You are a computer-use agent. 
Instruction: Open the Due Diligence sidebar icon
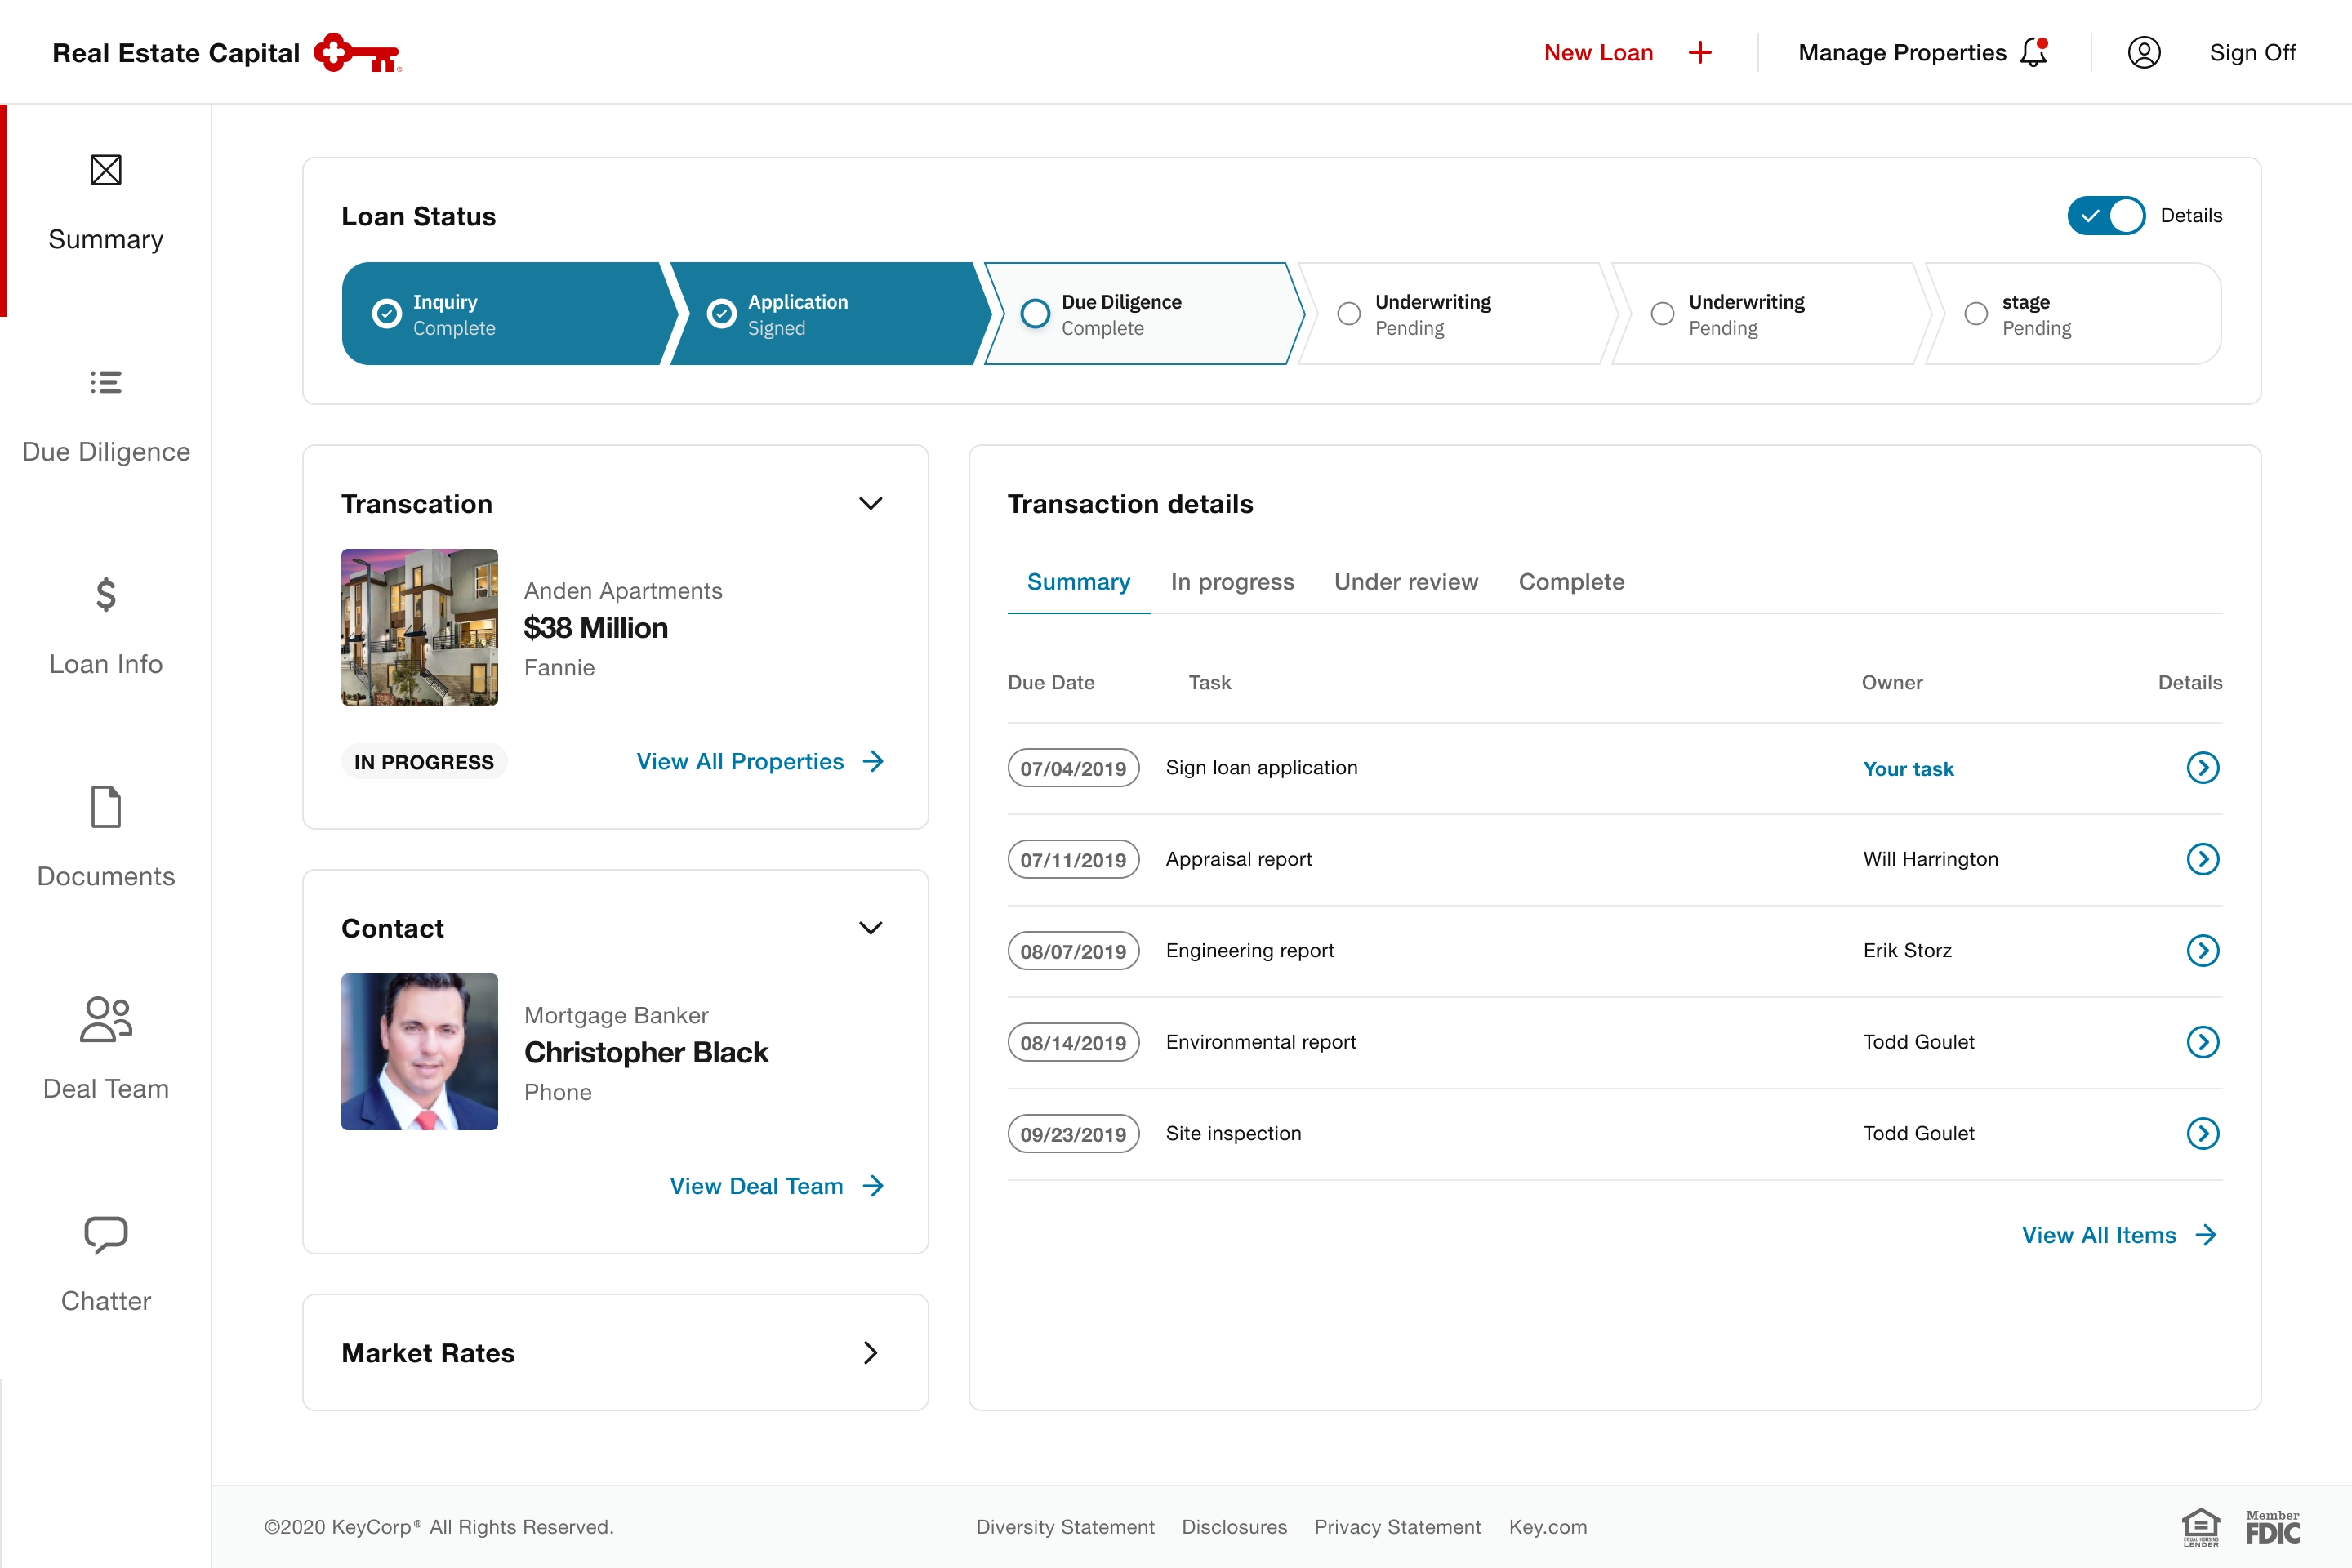pyautogui.click(x=105, y=382)
